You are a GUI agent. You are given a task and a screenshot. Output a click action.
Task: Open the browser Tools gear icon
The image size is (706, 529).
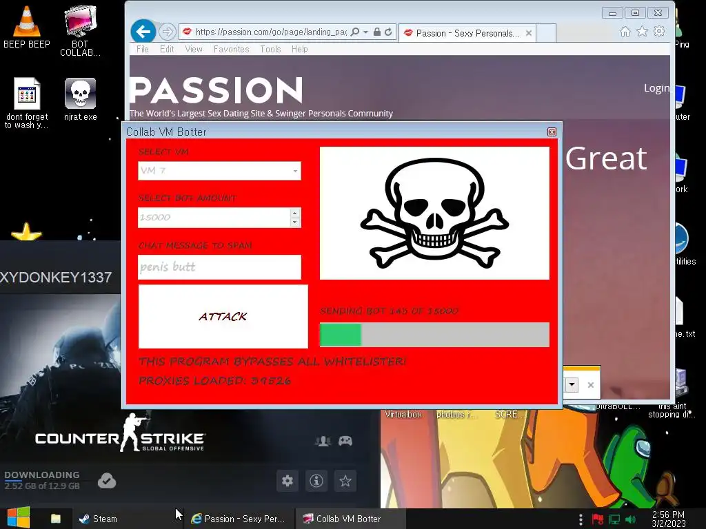click(659, 32)
